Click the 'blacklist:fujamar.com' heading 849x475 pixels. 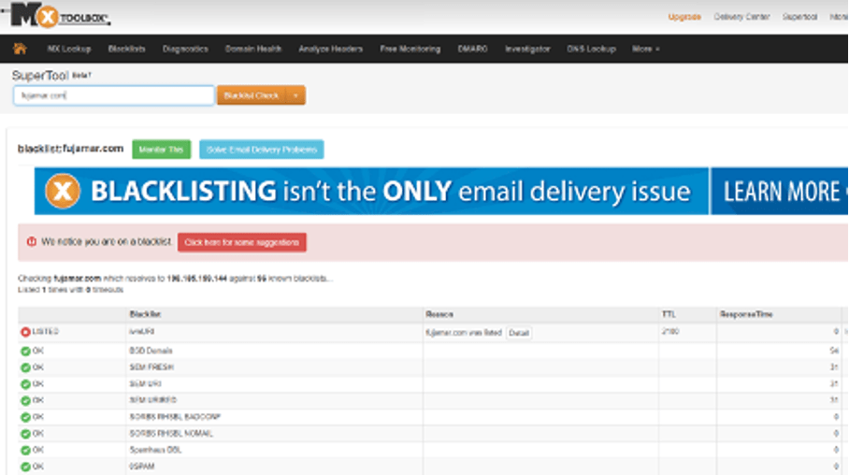(70, 149)
